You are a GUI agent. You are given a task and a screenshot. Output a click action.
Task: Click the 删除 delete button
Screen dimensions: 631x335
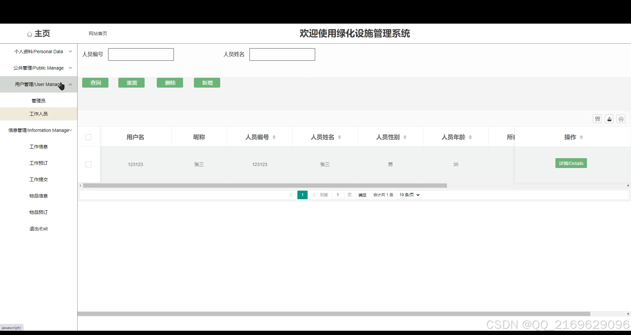170,83
